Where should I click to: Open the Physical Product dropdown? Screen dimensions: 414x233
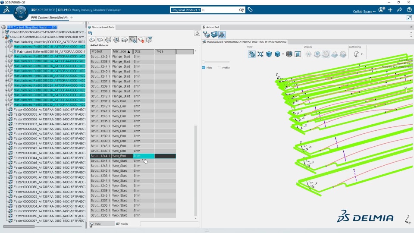tap(185, 10)
